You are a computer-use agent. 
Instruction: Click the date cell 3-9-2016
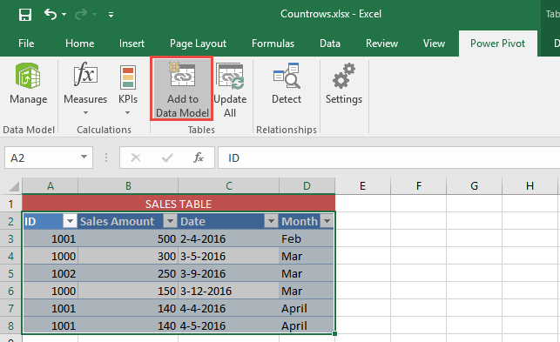click(229, 273)
